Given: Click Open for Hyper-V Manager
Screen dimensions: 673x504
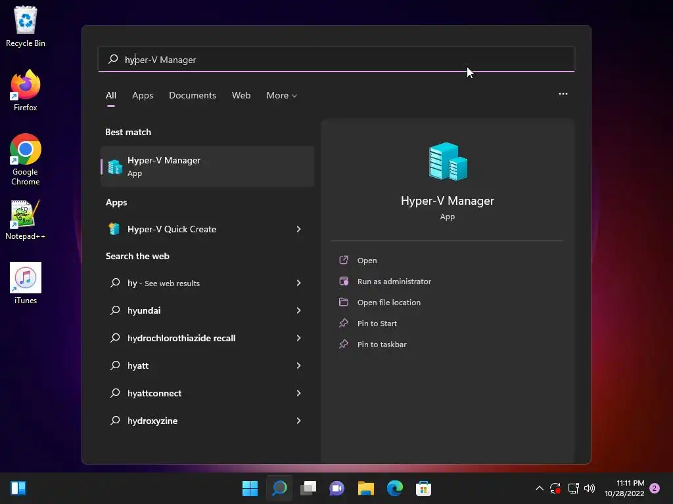Looking at the screenshot, I should pos(367,260).
